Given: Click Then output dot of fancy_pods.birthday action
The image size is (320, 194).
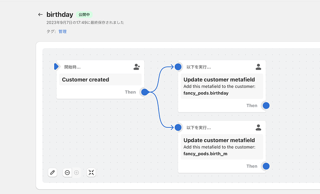Looking at the screenshot, I should (266, 106).
